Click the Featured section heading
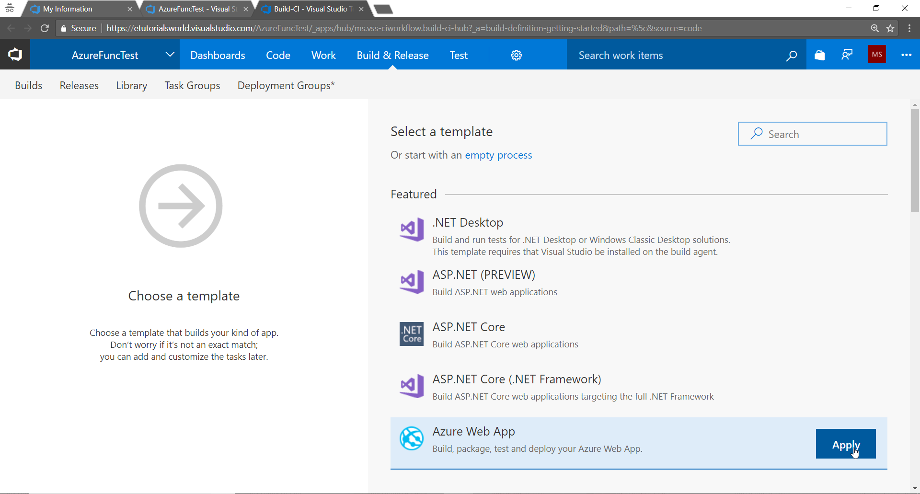Image resolution: width=920 pixels, height=494 pixels. click(414, 194)
